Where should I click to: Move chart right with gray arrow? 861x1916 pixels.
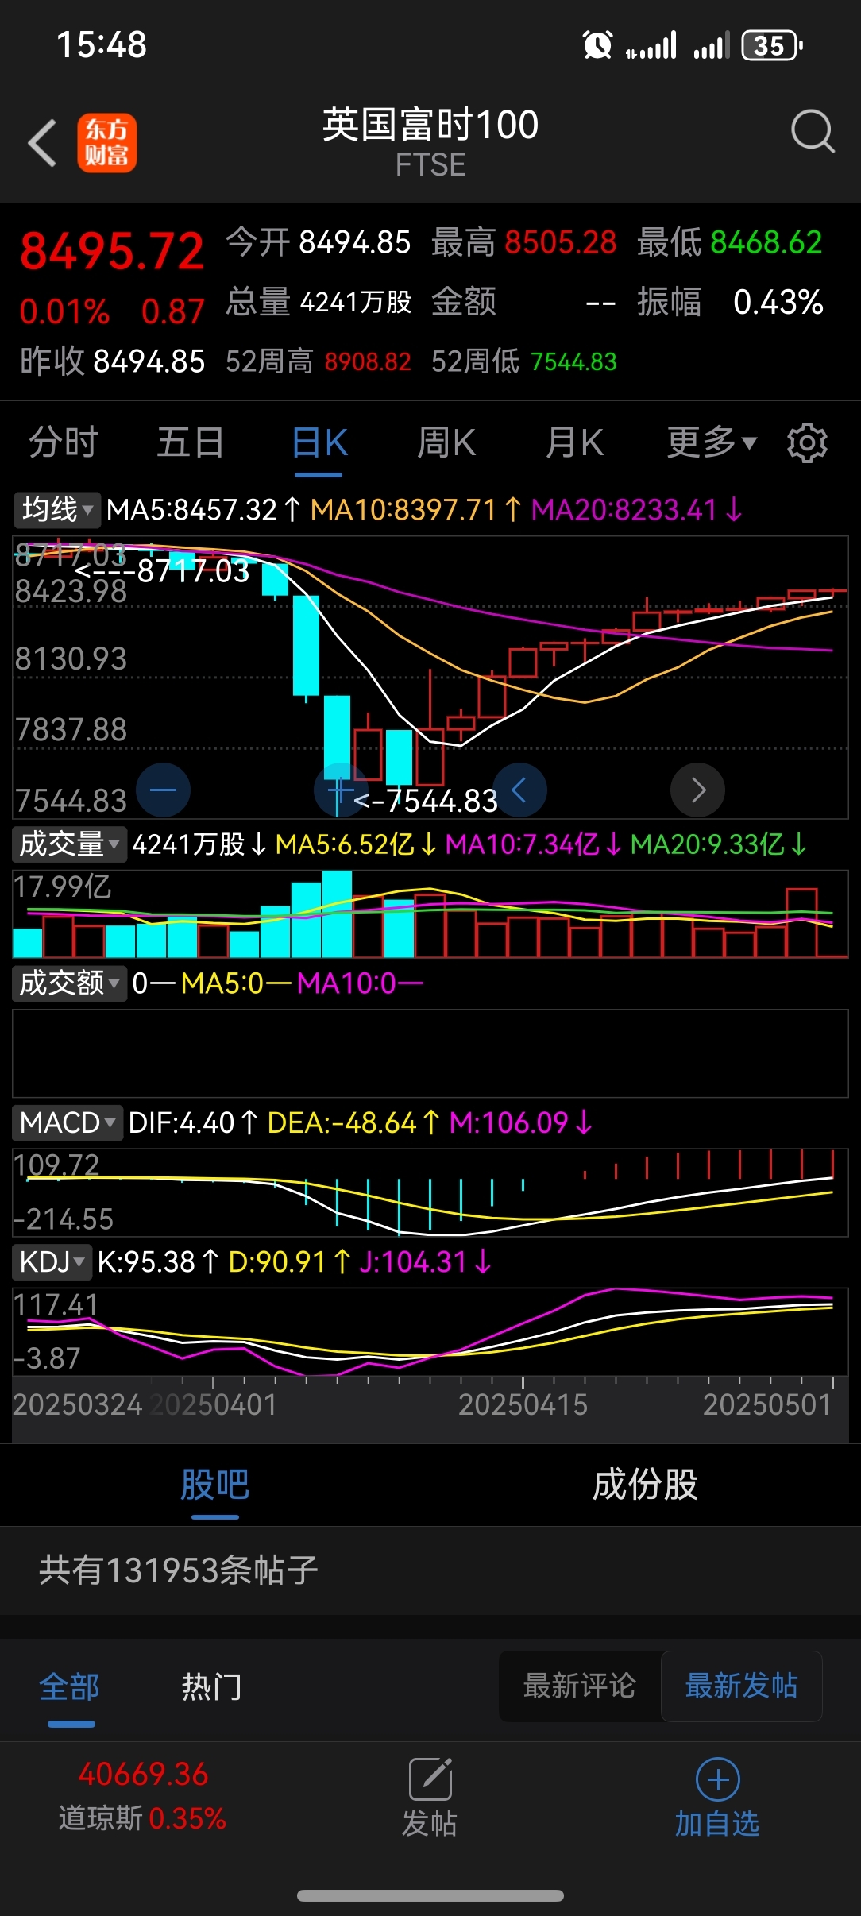point(697,790)
